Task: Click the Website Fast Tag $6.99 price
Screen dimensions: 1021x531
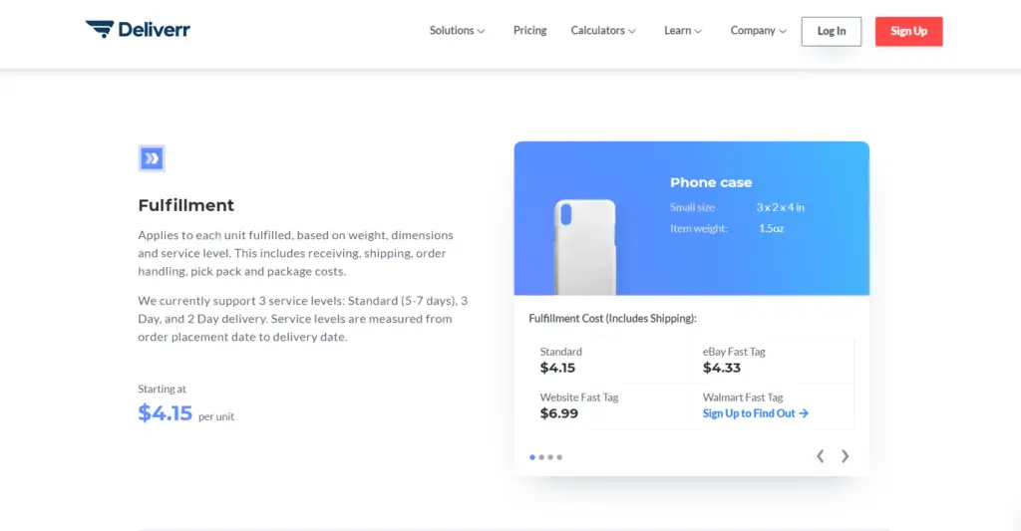Action: 558,413
